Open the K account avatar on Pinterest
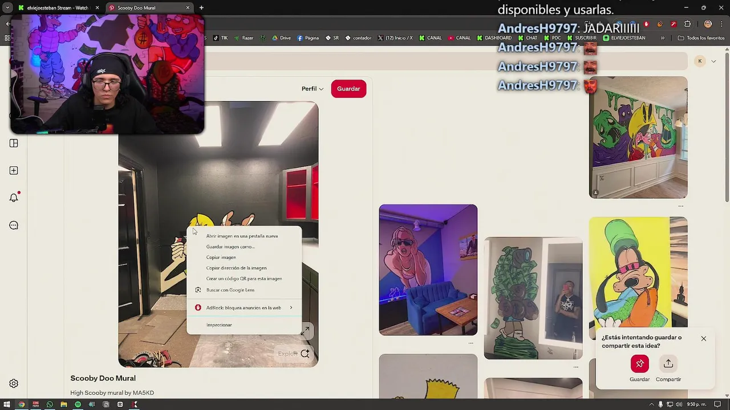Screen dimensions: 730x410 click(700, 61)
